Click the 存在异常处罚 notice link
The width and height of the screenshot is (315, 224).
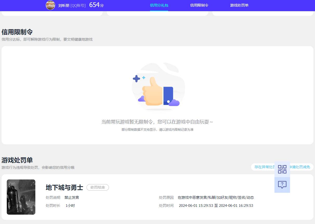point(264,167)
